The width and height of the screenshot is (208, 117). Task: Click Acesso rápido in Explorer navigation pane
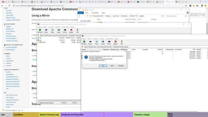point(86,21)
